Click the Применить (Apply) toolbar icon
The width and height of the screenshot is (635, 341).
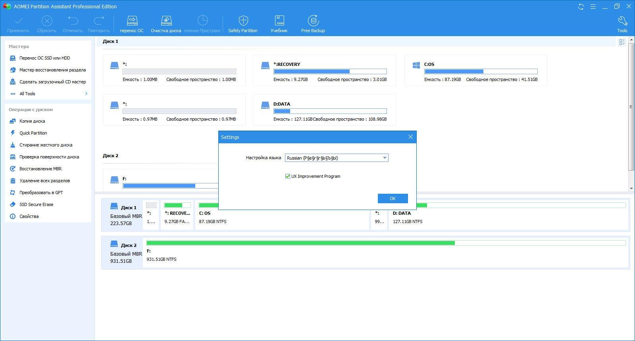tap(18, 24)
